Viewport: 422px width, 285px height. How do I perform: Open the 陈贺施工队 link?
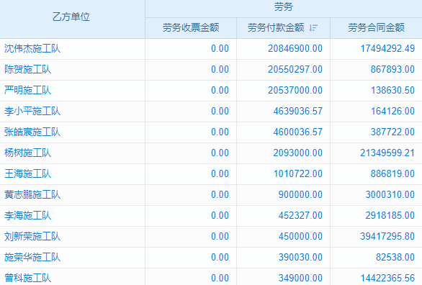(27, 69)
